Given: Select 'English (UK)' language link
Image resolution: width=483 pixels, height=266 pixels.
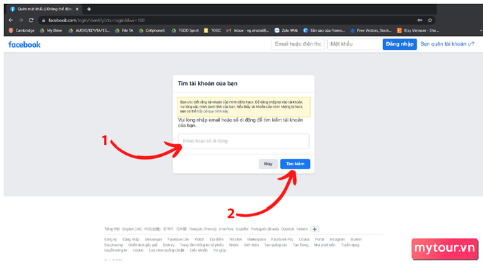Looking at the screenshot, I should pyautogui.click(x=132, y=229).
